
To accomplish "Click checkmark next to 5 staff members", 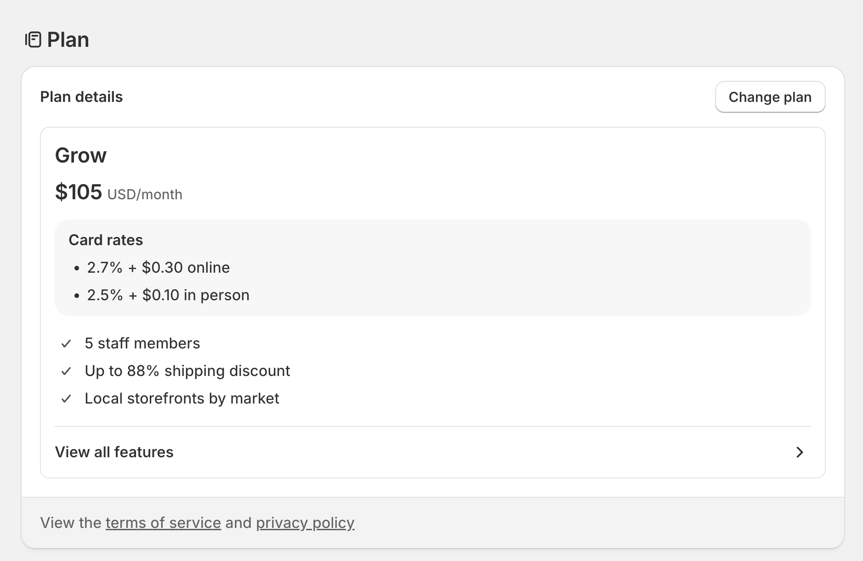I will 66,343.
